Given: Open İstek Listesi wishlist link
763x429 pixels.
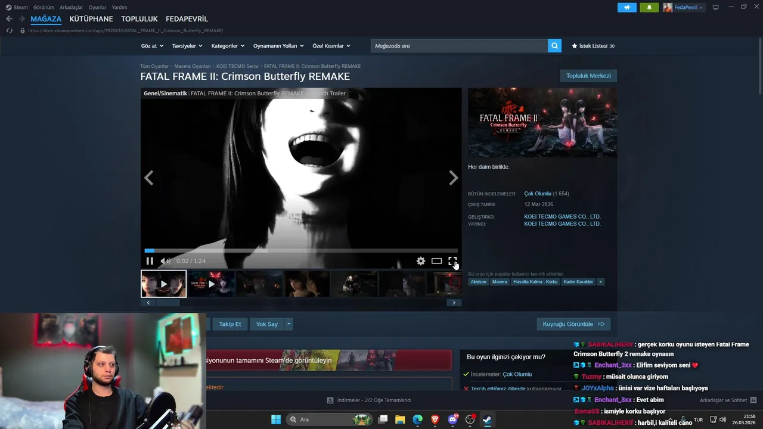Looking at the screenshot, I should tap(593, 46).
